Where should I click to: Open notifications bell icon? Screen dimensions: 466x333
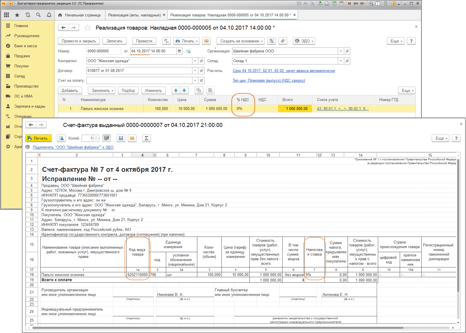click(49, 15)
